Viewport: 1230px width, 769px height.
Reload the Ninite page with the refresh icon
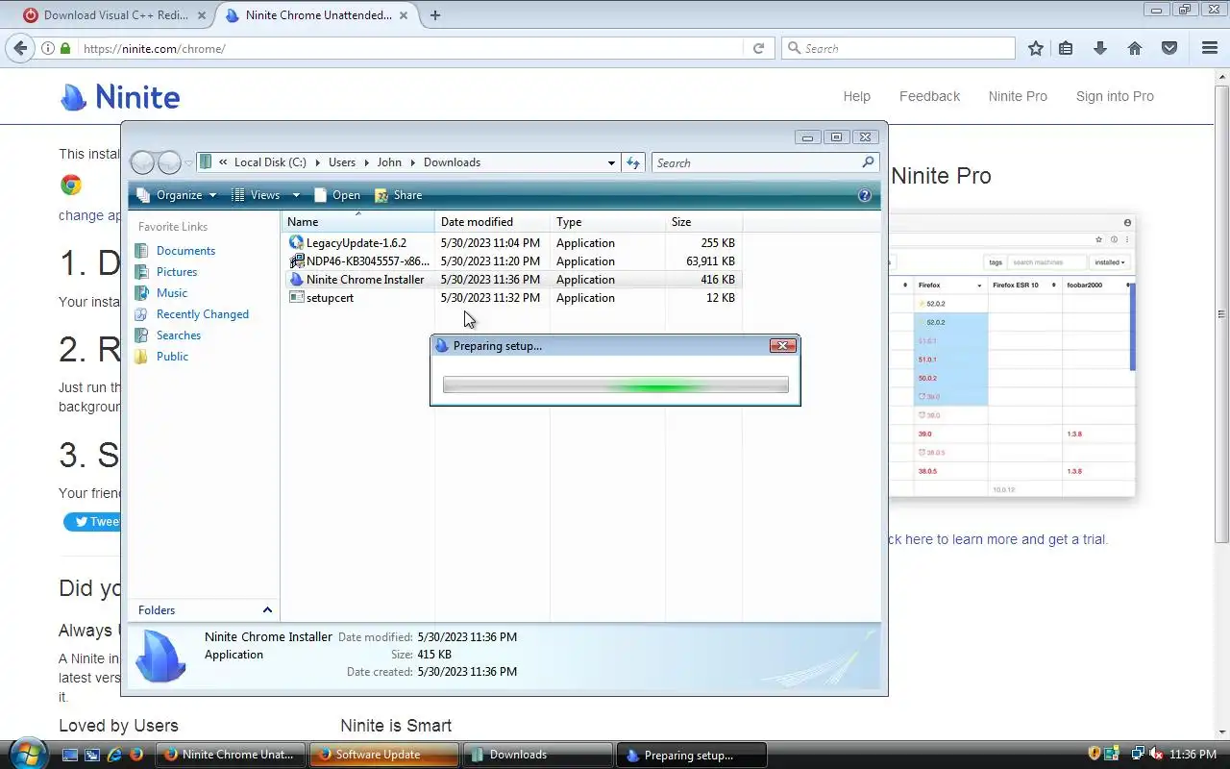758,48
